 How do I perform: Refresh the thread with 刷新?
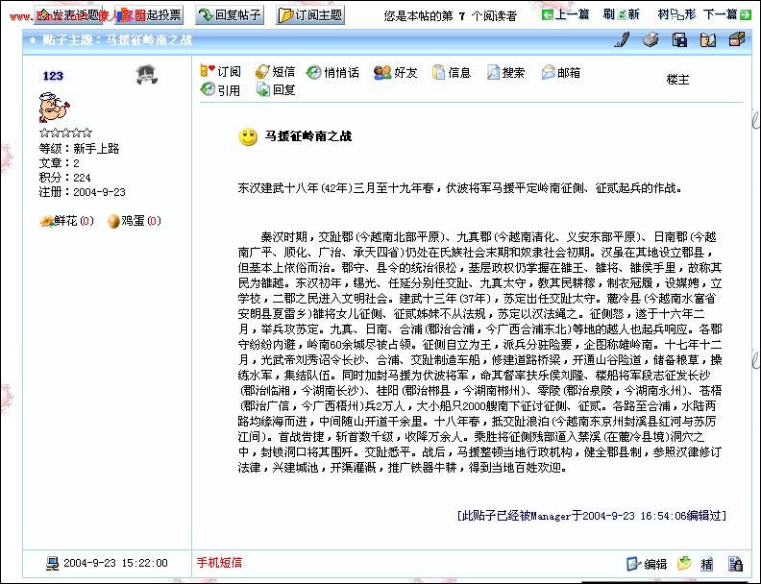[622, 15]
